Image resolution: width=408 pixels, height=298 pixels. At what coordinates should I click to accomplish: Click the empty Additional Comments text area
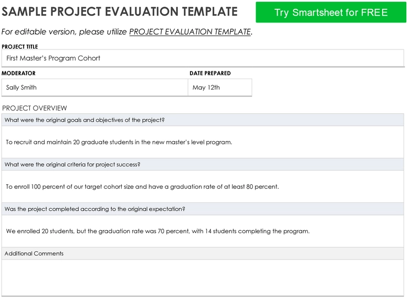click(203, 278)
